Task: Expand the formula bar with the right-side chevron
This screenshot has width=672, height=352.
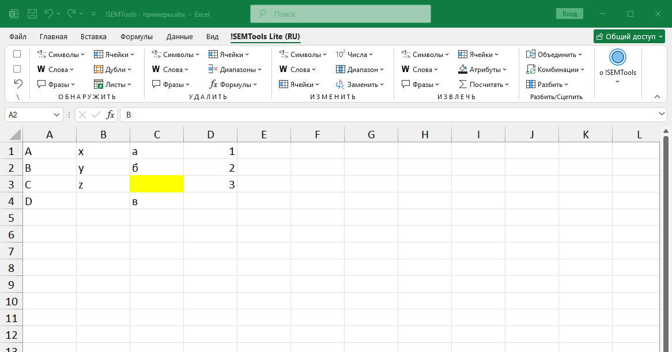Action: coord(662,115)
